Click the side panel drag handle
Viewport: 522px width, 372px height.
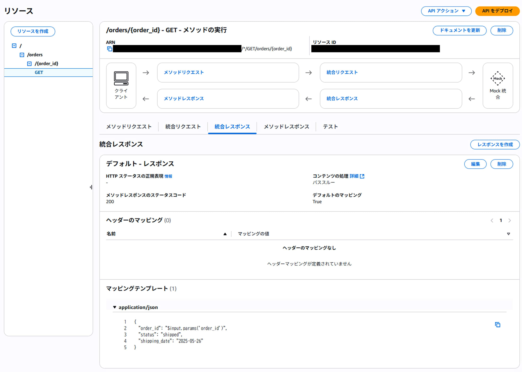click(91, 187)
